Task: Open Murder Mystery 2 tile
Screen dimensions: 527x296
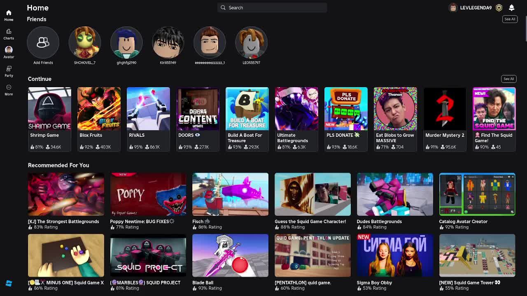Action: tap(445, 119)
